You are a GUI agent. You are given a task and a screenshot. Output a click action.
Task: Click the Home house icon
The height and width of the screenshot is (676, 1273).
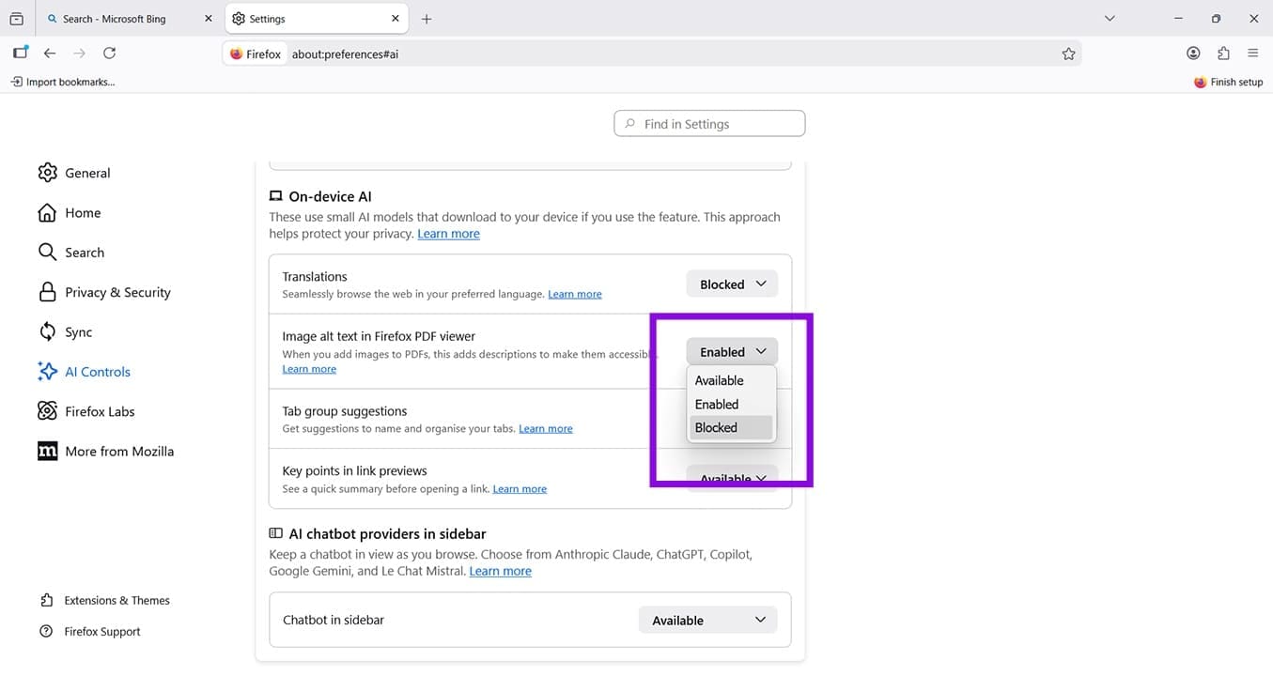tap(47, 213)
